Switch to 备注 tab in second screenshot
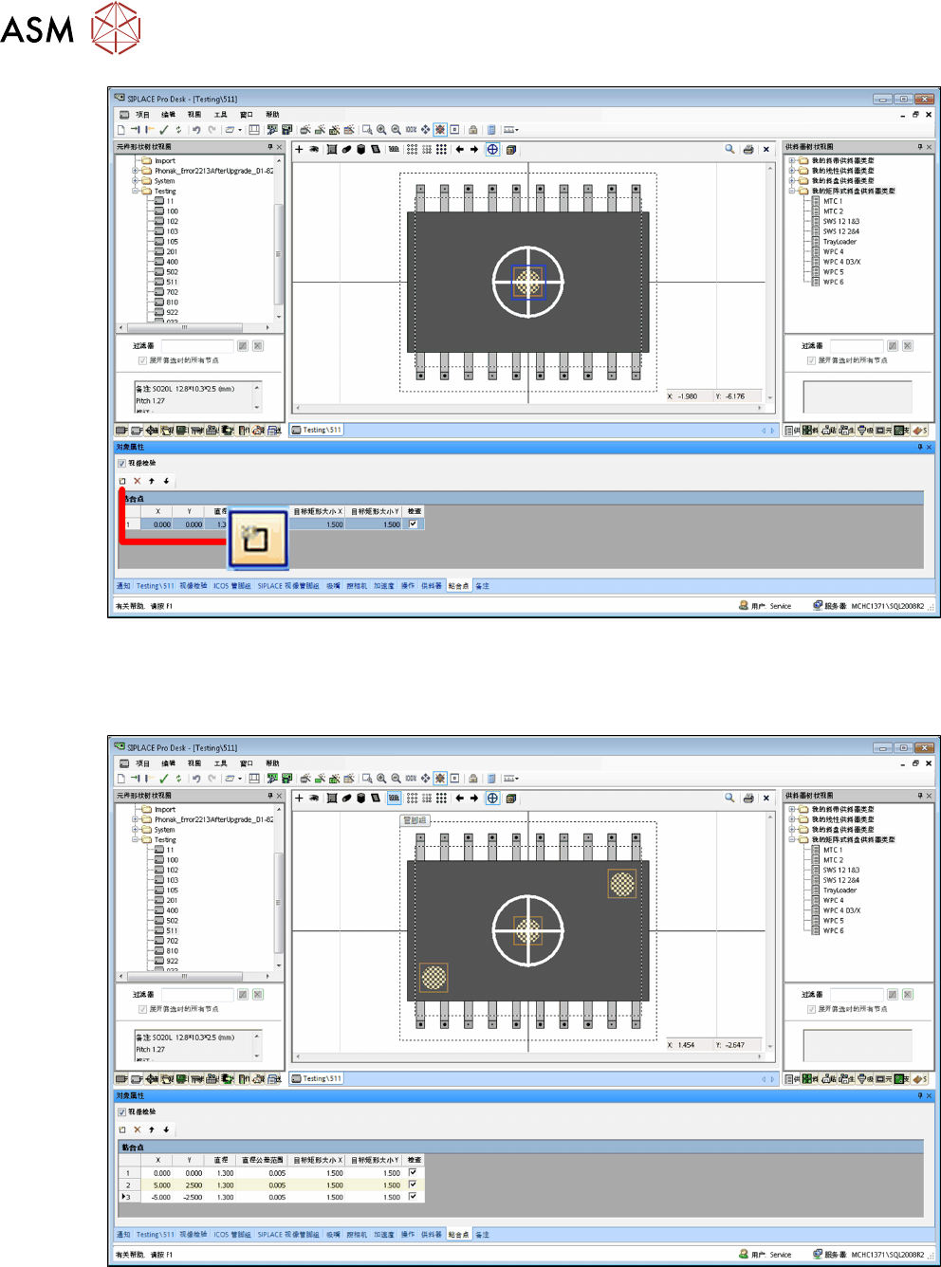The width and height of the screenshot is (941, 1267). 482,1235
